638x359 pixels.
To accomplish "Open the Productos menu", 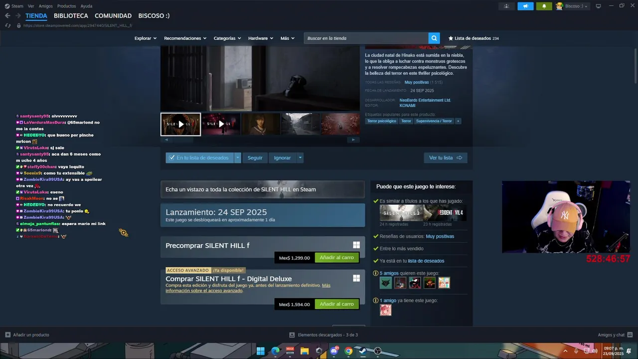I will point(66,6).
